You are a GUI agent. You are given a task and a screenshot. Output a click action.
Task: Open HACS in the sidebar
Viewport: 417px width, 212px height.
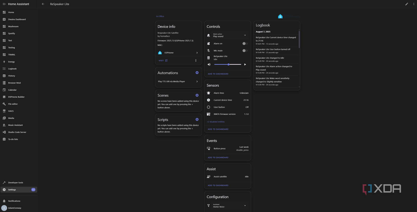pos(19,111)
